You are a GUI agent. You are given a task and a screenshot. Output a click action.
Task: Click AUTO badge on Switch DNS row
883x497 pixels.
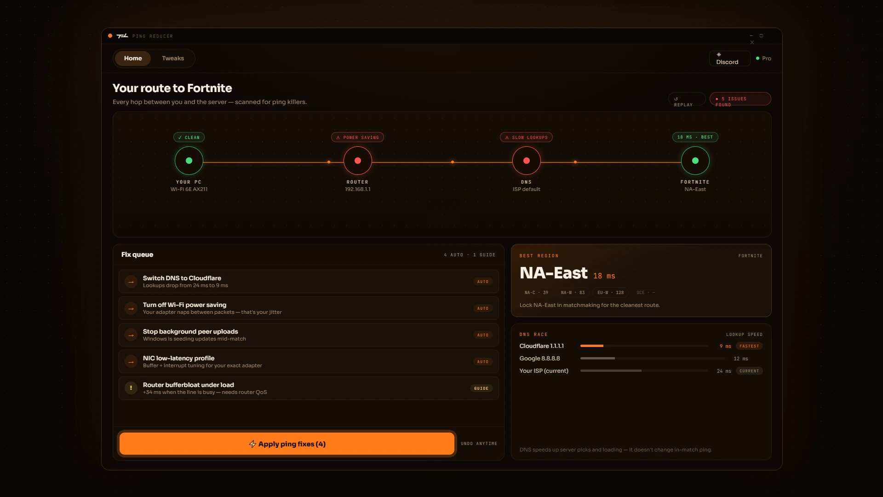[483, 282]
